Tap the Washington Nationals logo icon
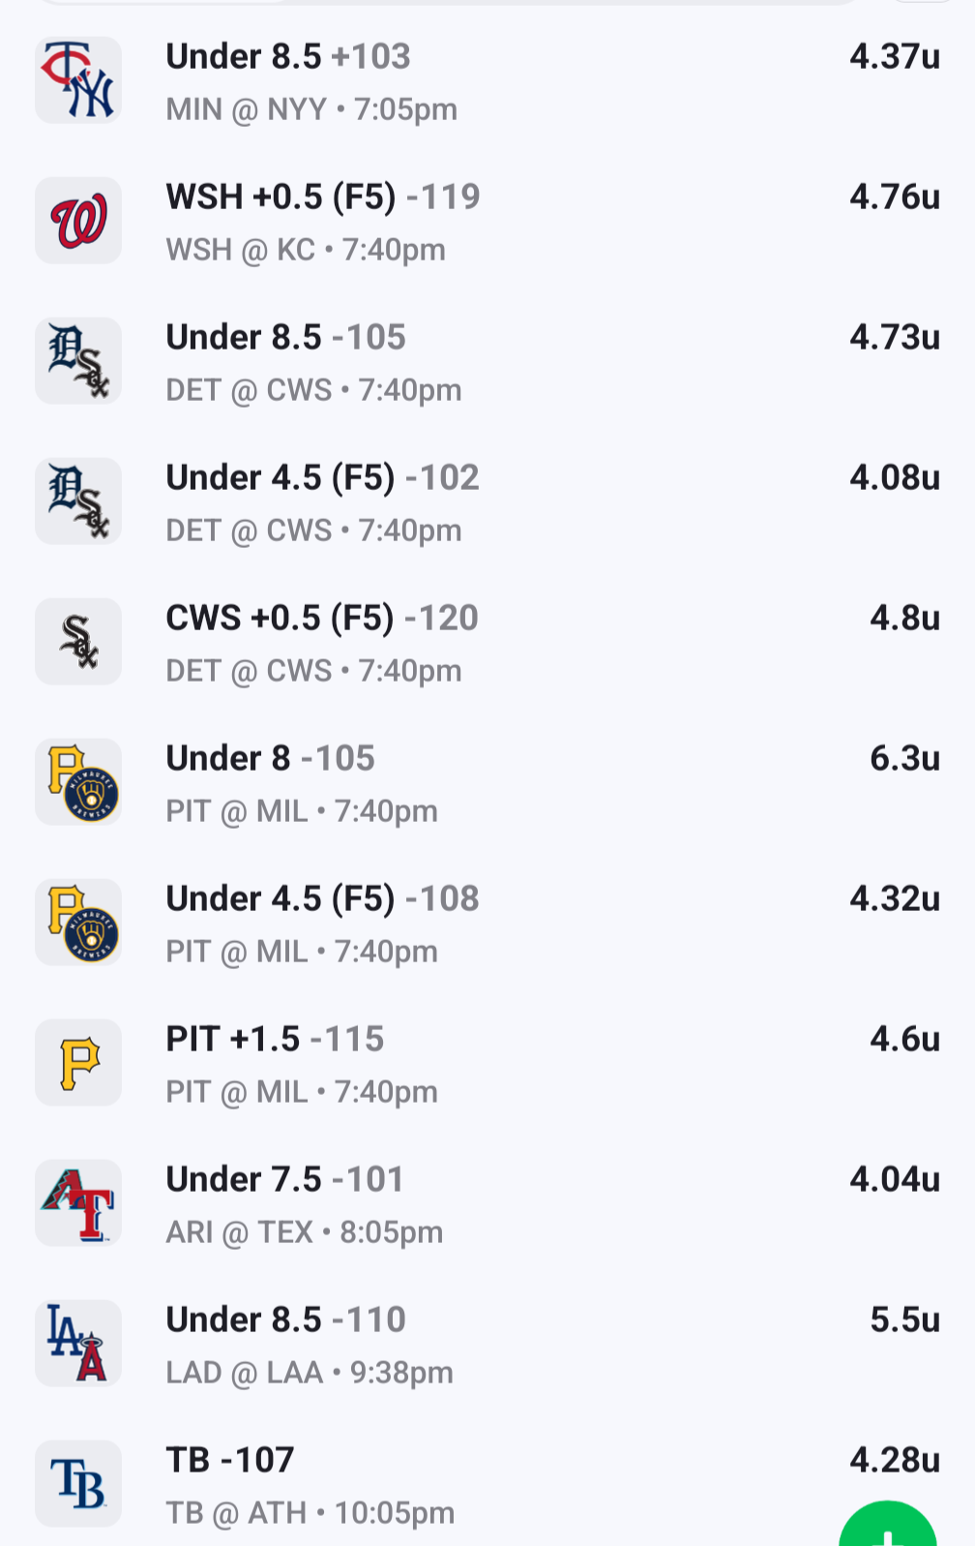This screenshot has width=975, height=1546. pyautogui.click(x=78, y=221)
